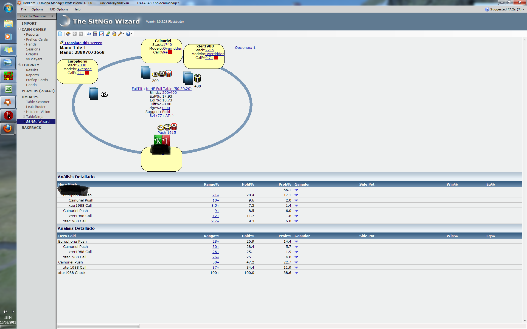Open the HUD Options menu

pos(58,9)
